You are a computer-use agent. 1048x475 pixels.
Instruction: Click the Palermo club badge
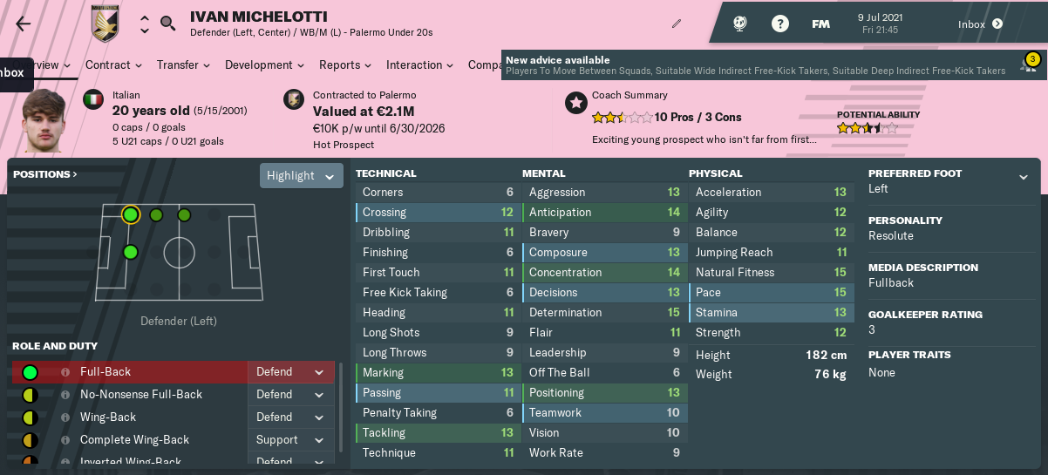click(x=106, y=24)
